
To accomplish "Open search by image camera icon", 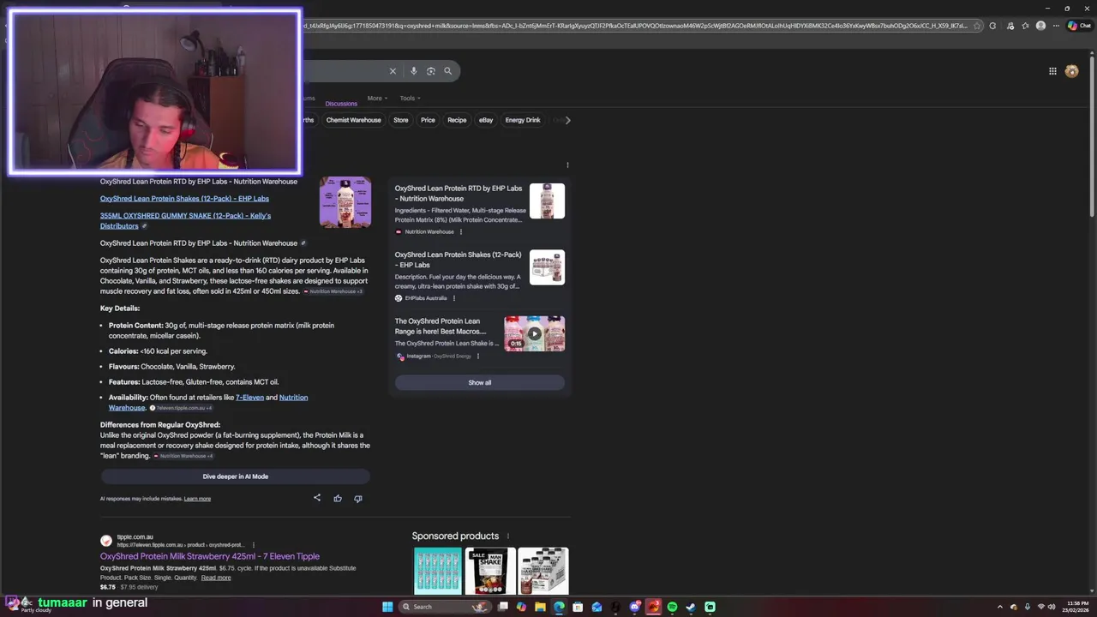I will (x=430, y=71).
